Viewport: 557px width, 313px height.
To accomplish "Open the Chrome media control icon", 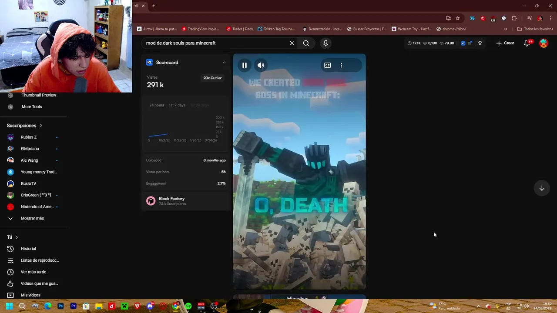I will [529, 18].
